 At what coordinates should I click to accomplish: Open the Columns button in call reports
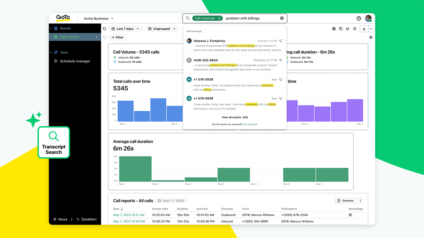[x=345, y=200]
